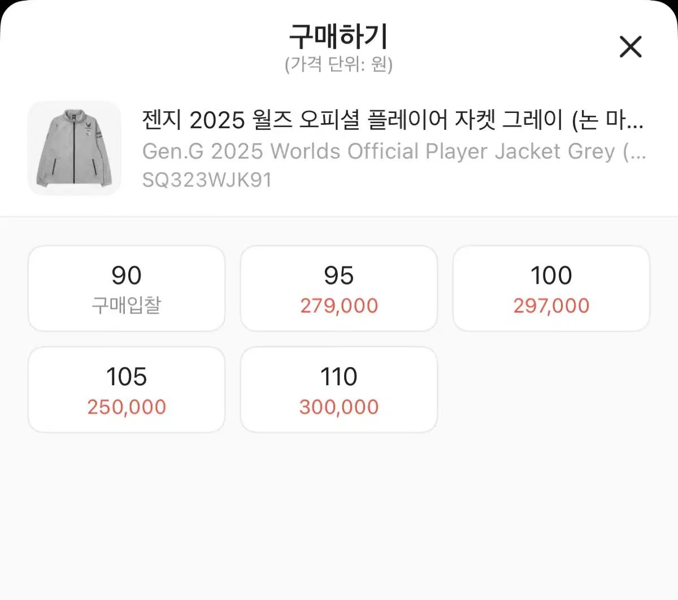Click the 297,000 price text
This screenshot has height=600, width=678.
click(x=551, y=306)
